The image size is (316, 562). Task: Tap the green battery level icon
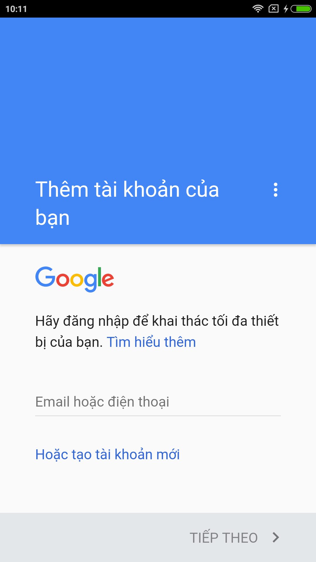click(301, 9)
